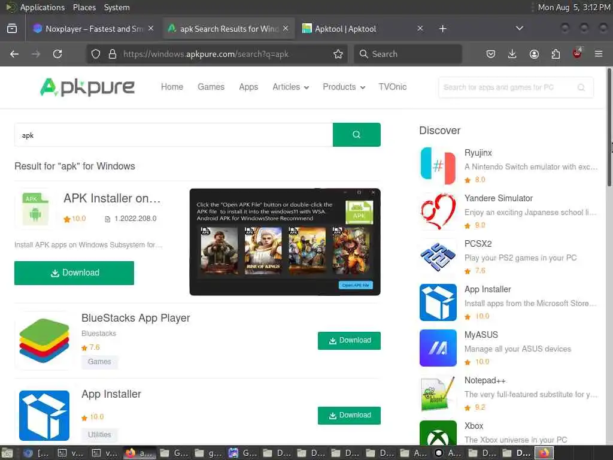
Task: Reload the page with refresh icon
Action: pos(57,54)
